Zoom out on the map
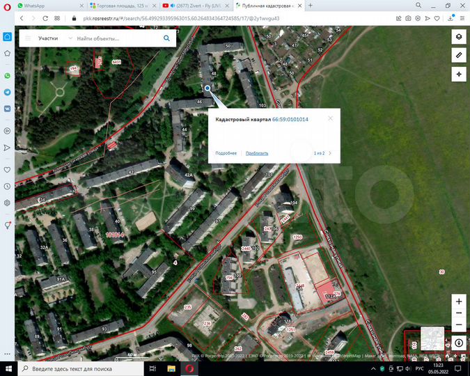 click(x=459, y=324)
